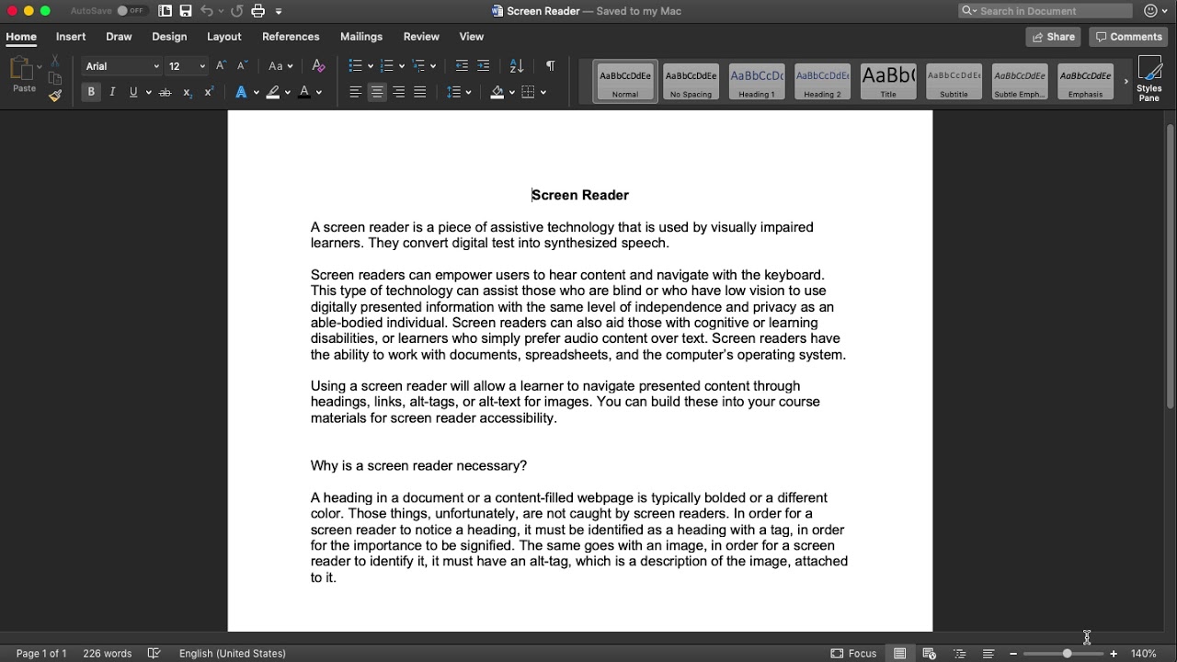Open the Multilevel List dropdown
The width and height of the screenshot is (1177, 662).
(433, 66)
